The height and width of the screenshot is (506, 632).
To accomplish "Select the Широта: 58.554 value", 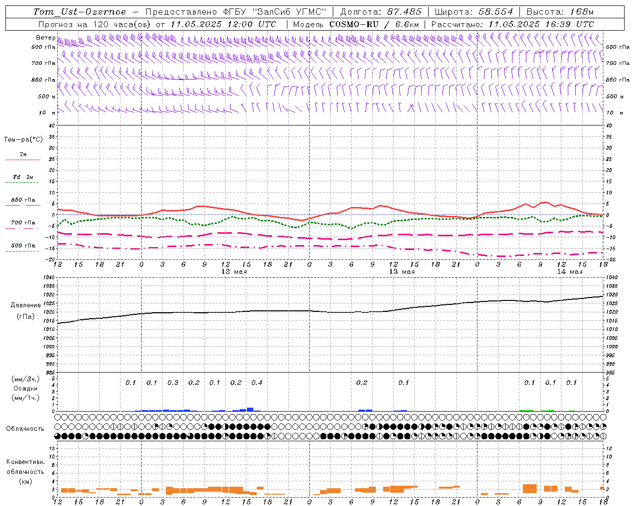I will coord(474,12).
